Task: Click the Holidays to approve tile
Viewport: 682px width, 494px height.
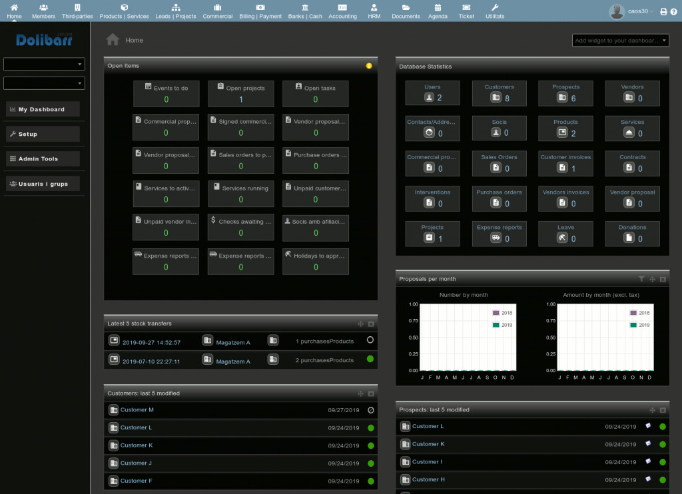Action: point(315,262)
